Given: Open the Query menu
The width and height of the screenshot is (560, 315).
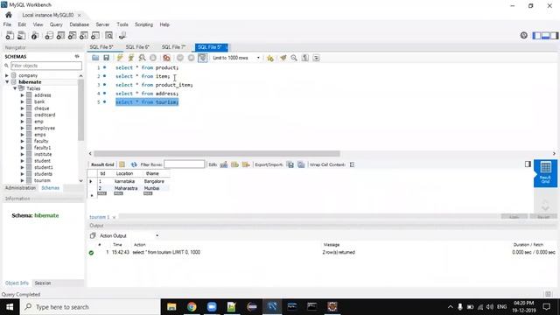Looking at the screenshot, I should (56, 24).
